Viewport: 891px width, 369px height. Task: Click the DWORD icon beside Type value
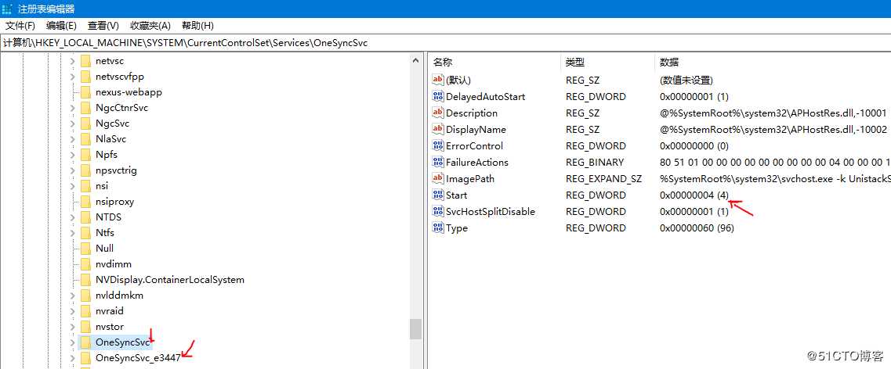(x=437, y=227)
